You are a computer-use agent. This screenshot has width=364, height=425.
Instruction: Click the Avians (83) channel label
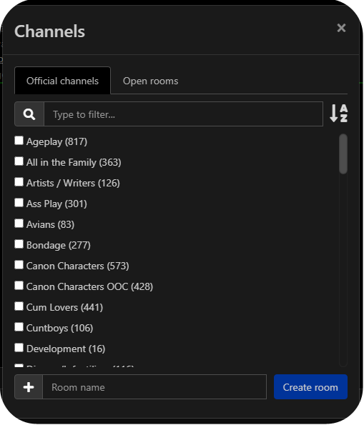click(50, 225)
